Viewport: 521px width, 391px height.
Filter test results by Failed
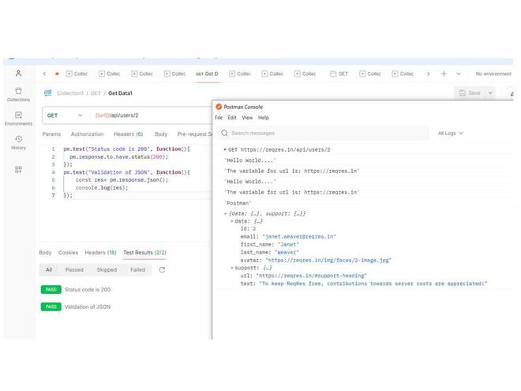pos(137,269)
